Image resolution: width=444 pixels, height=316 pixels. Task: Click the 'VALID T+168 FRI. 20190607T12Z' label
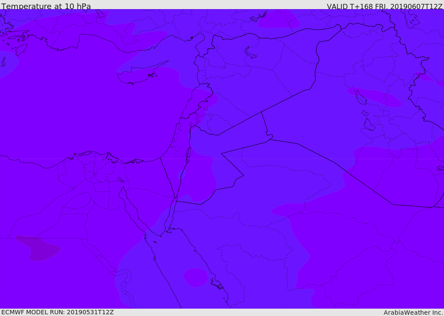tap(385, 6)
